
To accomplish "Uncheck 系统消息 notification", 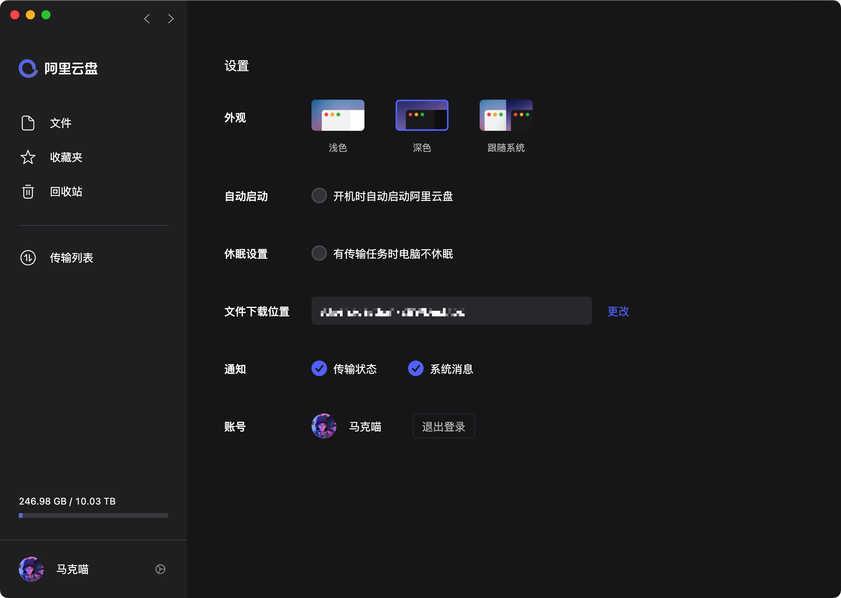I will 416,369.
